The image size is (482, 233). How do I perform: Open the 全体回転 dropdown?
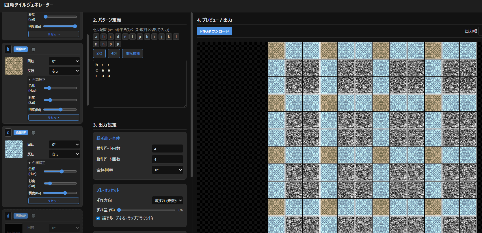coord(168,170)
